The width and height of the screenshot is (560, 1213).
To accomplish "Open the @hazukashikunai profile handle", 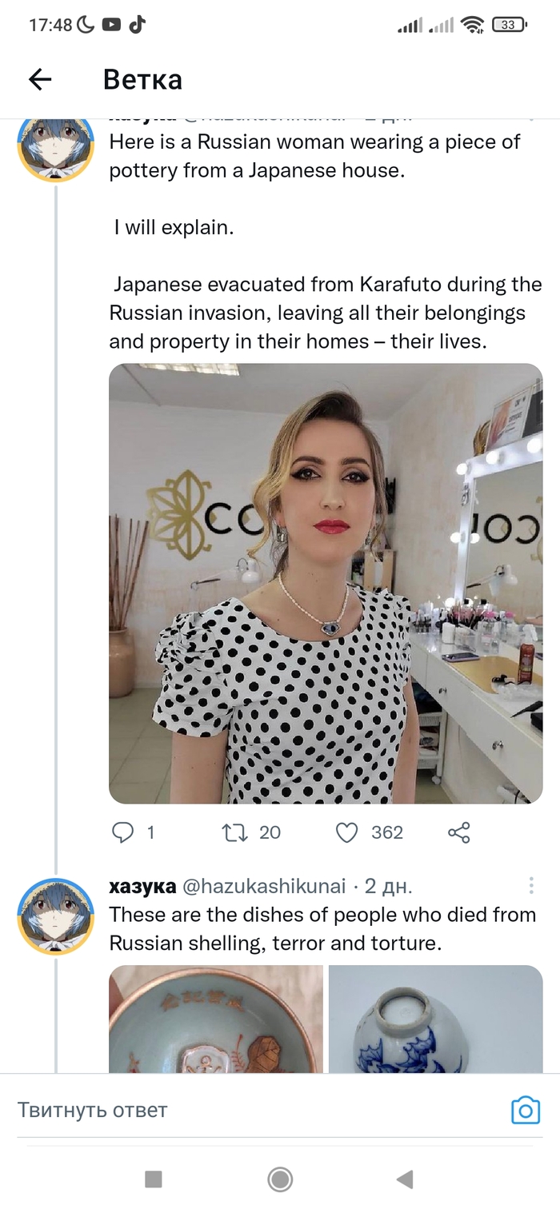I will click(265, 886).
